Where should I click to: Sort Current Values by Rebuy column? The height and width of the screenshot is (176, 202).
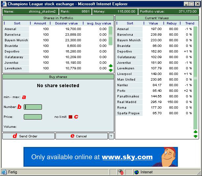(x=172, y=23)
